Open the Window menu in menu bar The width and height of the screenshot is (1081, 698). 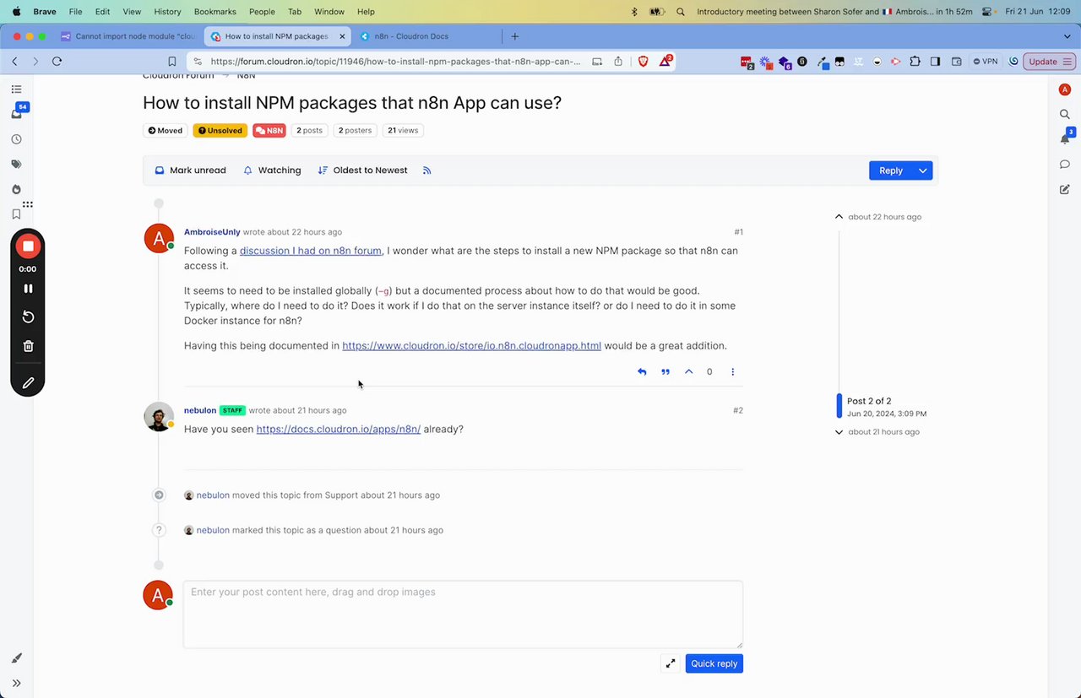[x=329, y=12]
